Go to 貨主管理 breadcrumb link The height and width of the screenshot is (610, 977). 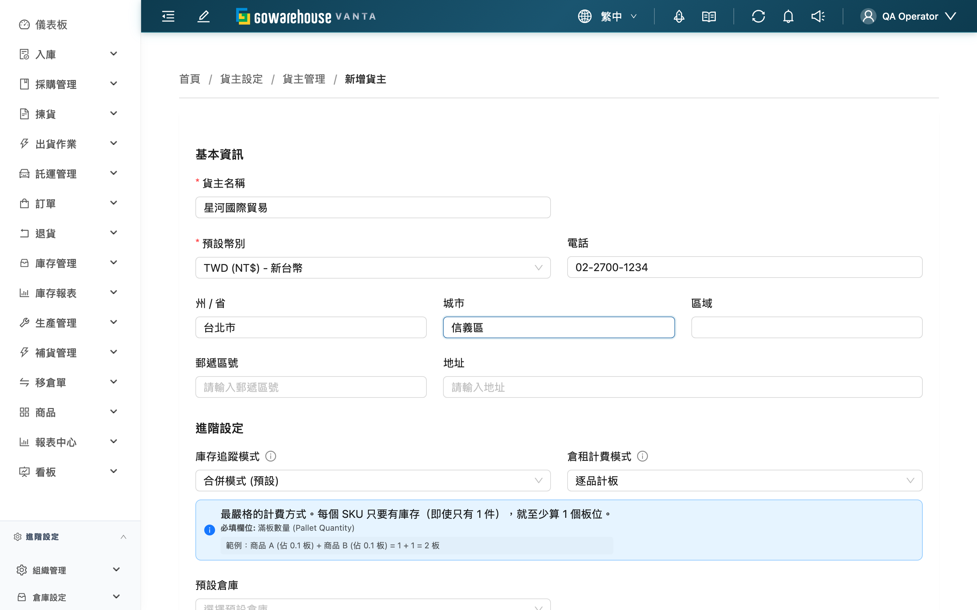pyautogui.click(x=304, y=79)
